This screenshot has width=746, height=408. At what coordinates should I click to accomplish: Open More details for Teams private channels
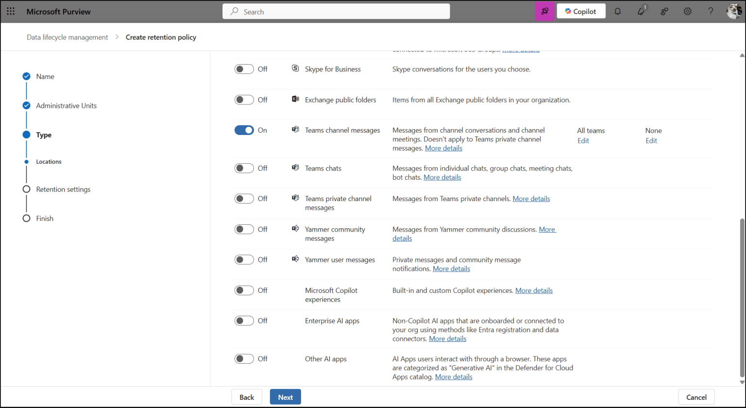click(531, 198)
